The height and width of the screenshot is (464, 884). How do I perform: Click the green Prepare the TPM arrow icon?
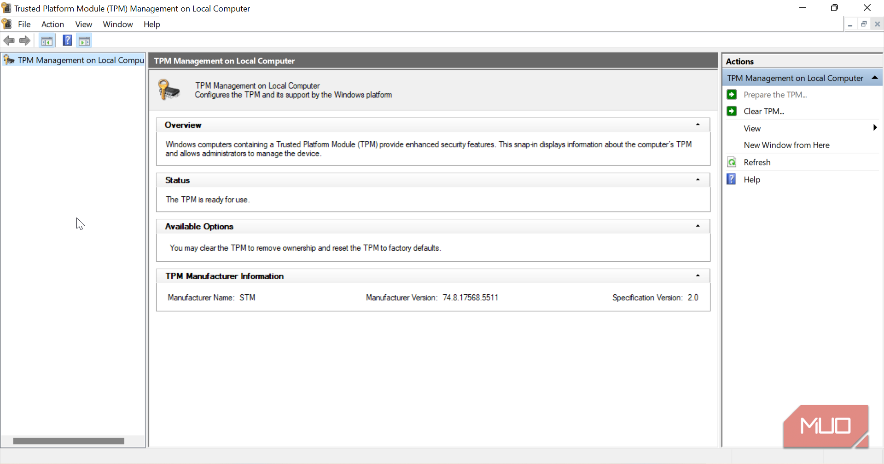(x=732, y=95)
